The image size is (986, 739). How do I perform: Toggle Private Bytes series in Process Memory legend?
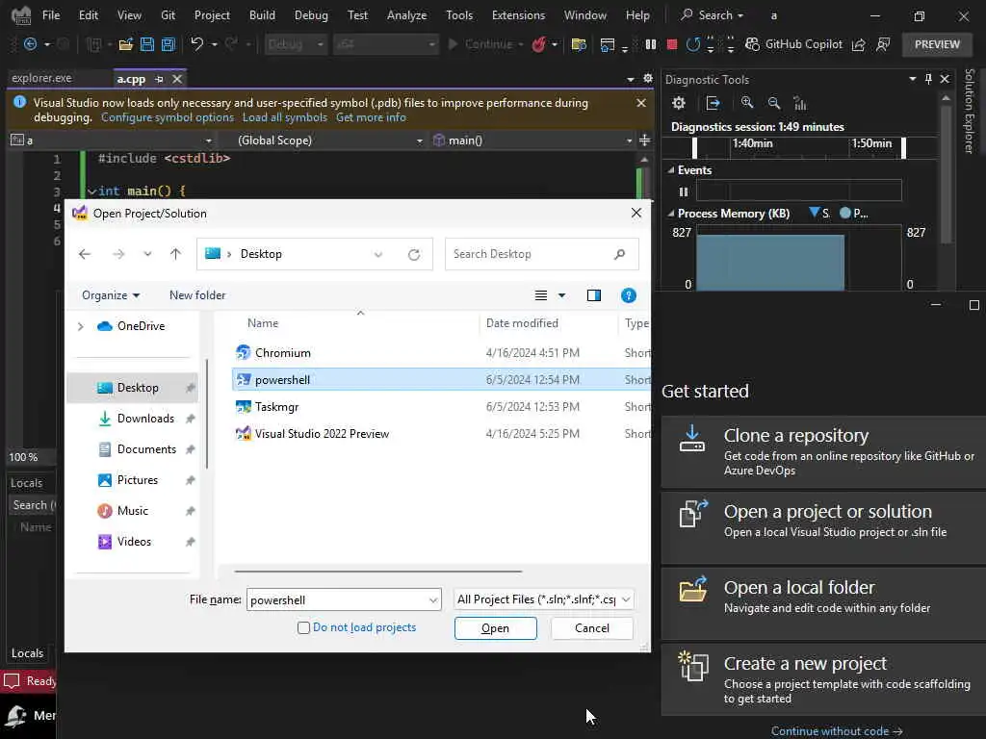tap(854, 213)
